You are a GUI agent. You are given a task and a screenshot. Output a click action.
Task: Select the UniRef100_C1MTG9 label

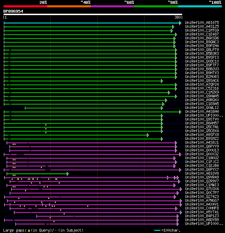point(202,30)
